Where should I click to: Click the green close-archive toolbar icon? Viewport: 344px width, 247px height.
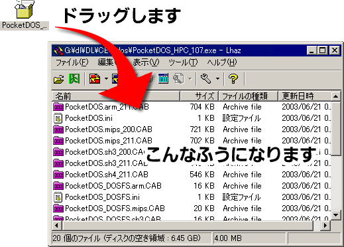[x=74, y=78]
